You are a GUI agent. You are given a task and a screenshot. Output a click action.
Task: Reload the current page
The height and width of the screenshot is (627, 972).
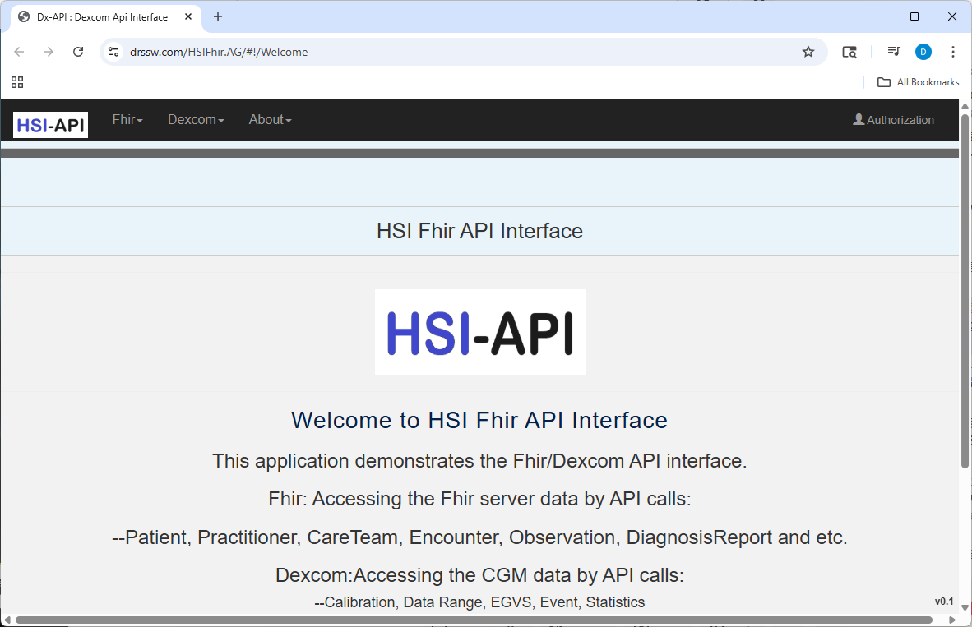coord(78,52)
